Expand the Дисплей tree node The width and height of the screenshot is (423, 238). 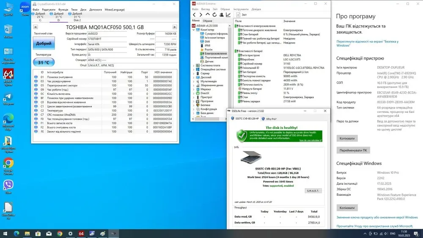point(194,77)
